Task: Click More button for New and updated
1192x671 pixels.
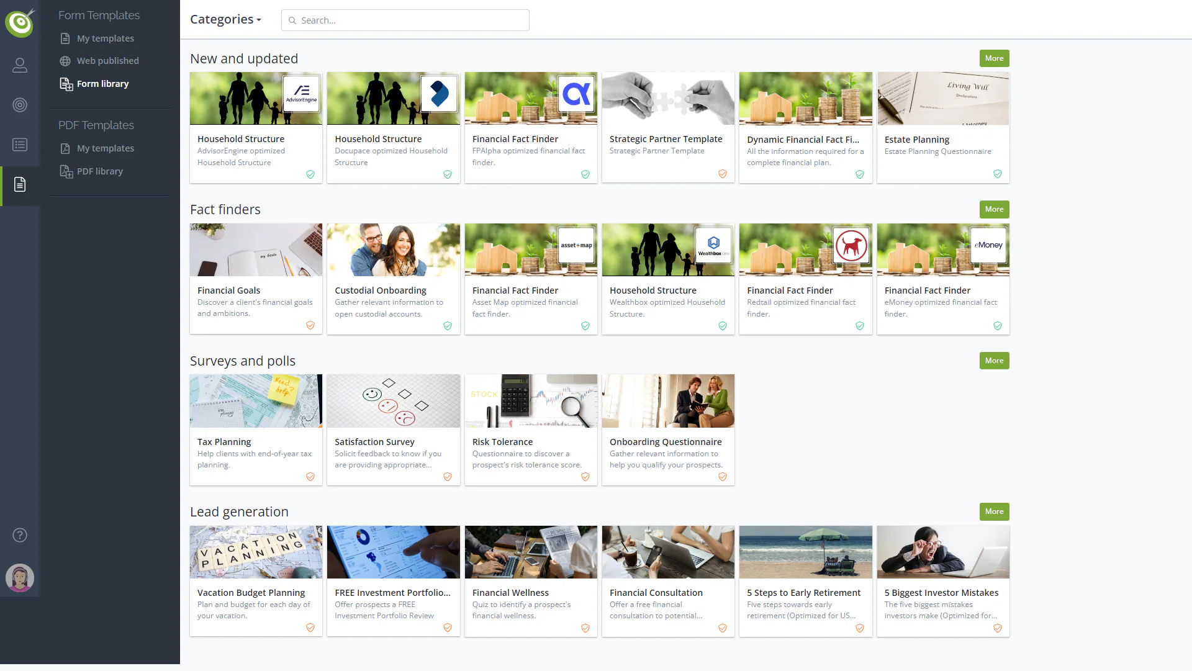Action: pyautogui.click(x=994, y=58)
